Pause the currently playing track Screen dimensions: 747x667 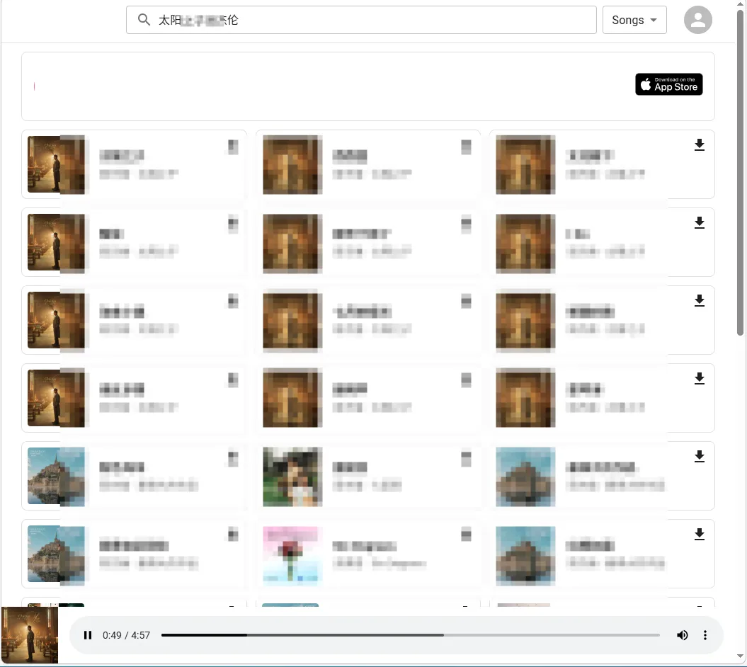[88, 635]
